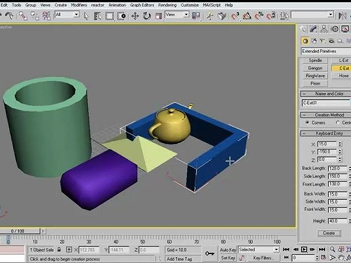Select the Rotate transform tool
The width and height of the screenshot is (351, 263).
click(147, 16)
